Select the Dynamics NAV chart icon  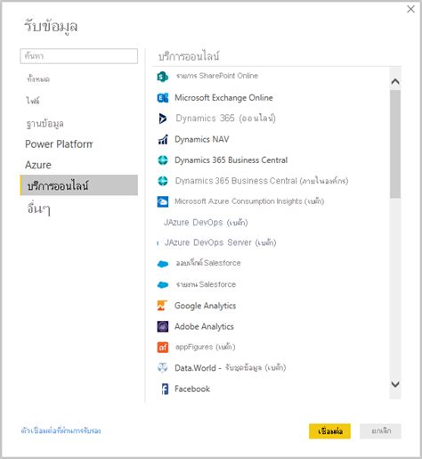click(x=163, y=139)
